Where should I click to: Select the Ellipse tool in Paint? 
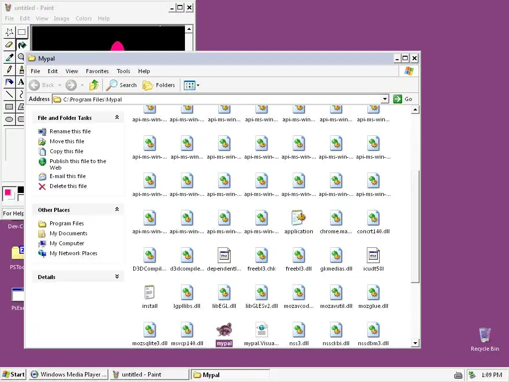(x=9, y=119)
